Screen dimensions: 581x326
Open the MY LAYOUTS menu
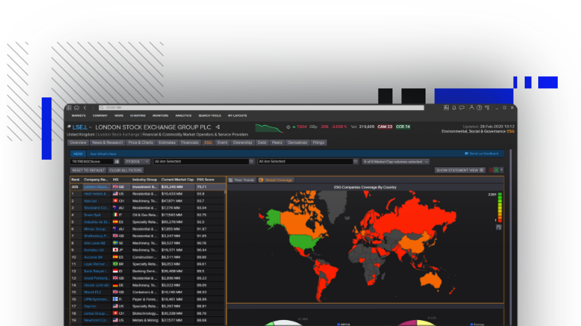237,116
